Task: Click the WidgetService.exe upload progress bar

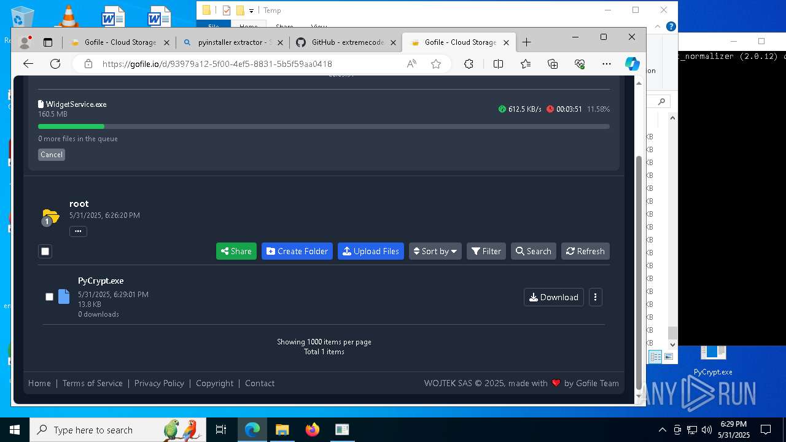Action: [324, 126]
